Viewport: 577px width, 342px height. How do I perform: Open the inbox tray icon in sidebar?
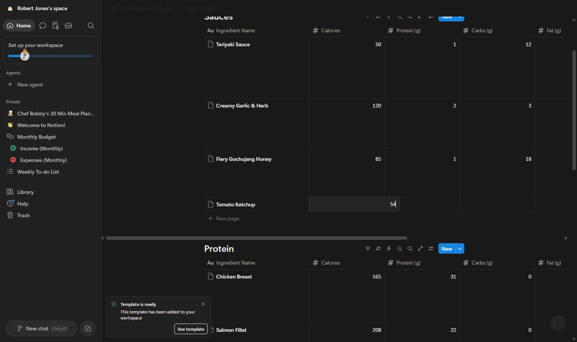[x=68, y=26]
